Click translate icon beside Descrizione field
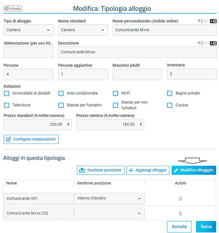219x233 pixels. pyautogui.click(x=213, y=43)
